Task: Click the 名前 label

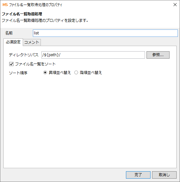Action: tap(9, 33)
